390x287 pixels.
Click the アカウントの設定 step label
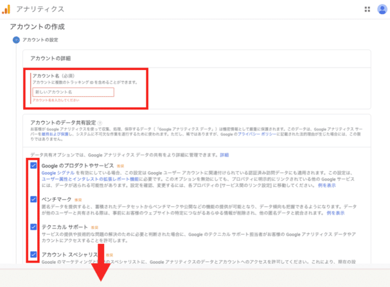tap(40, 40)
